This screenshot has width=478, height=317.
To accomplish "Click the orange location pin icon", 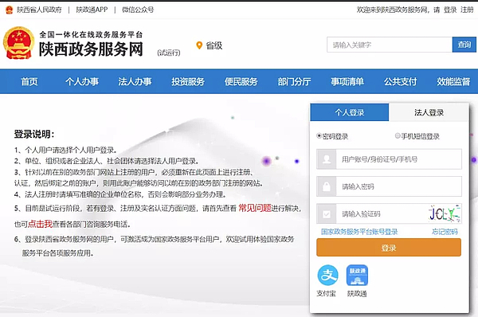I will 199,45.
